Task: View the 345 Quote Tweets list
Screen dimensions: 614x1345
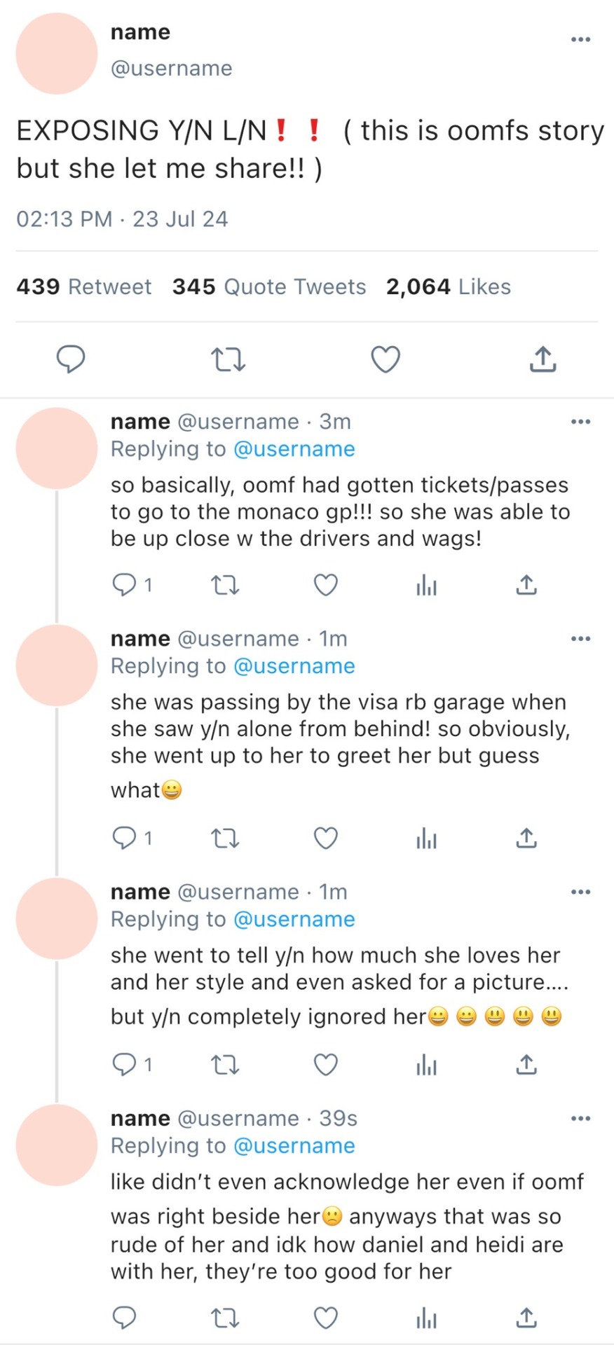Action: [x=269, y=287]
